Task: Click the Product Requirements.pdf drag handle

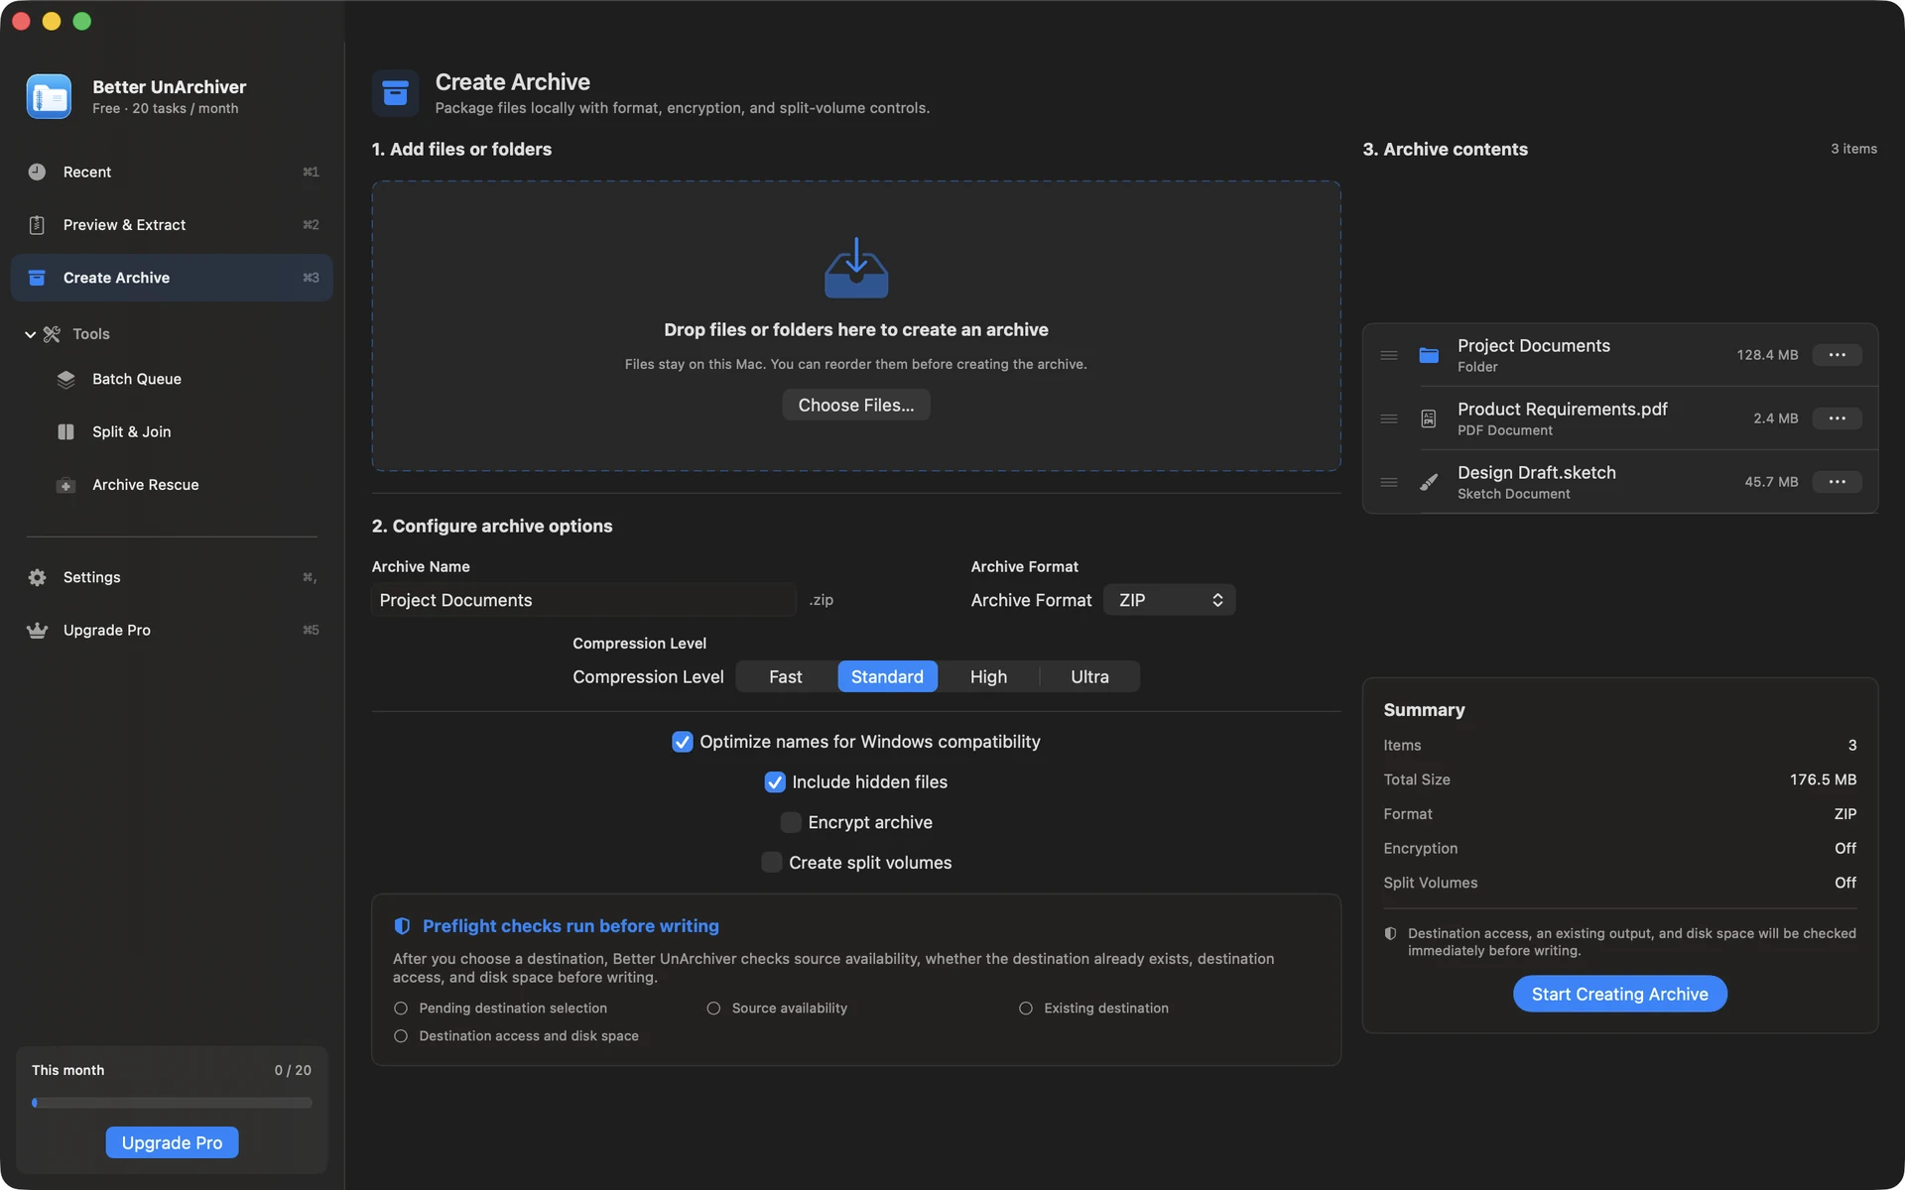Action: (1389, 418)
